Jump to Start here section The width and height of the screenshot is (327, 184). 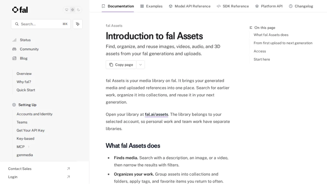click(262, 59)
